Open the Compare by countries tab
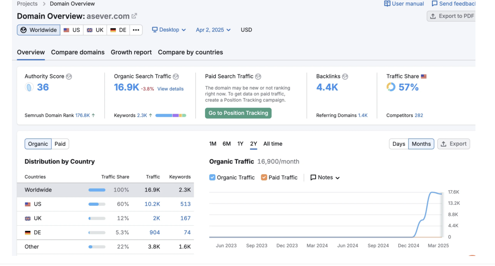 190,52
